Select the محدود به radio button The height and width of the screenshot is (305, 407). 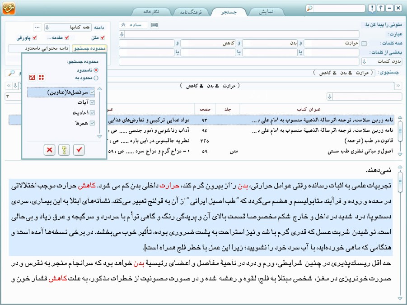[96, 78]
